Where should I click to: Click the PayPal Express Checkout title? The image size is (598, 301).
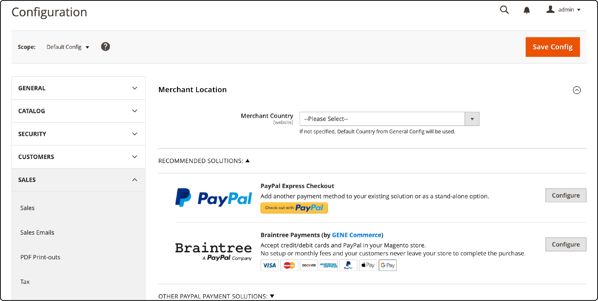tap(297, 186)
